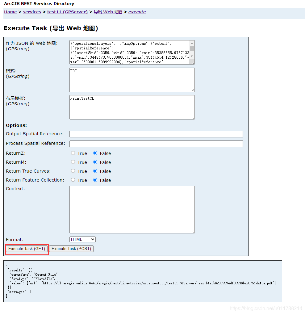
Task: Edit the 格式 text box containing PDF
Action: point(132,80)
